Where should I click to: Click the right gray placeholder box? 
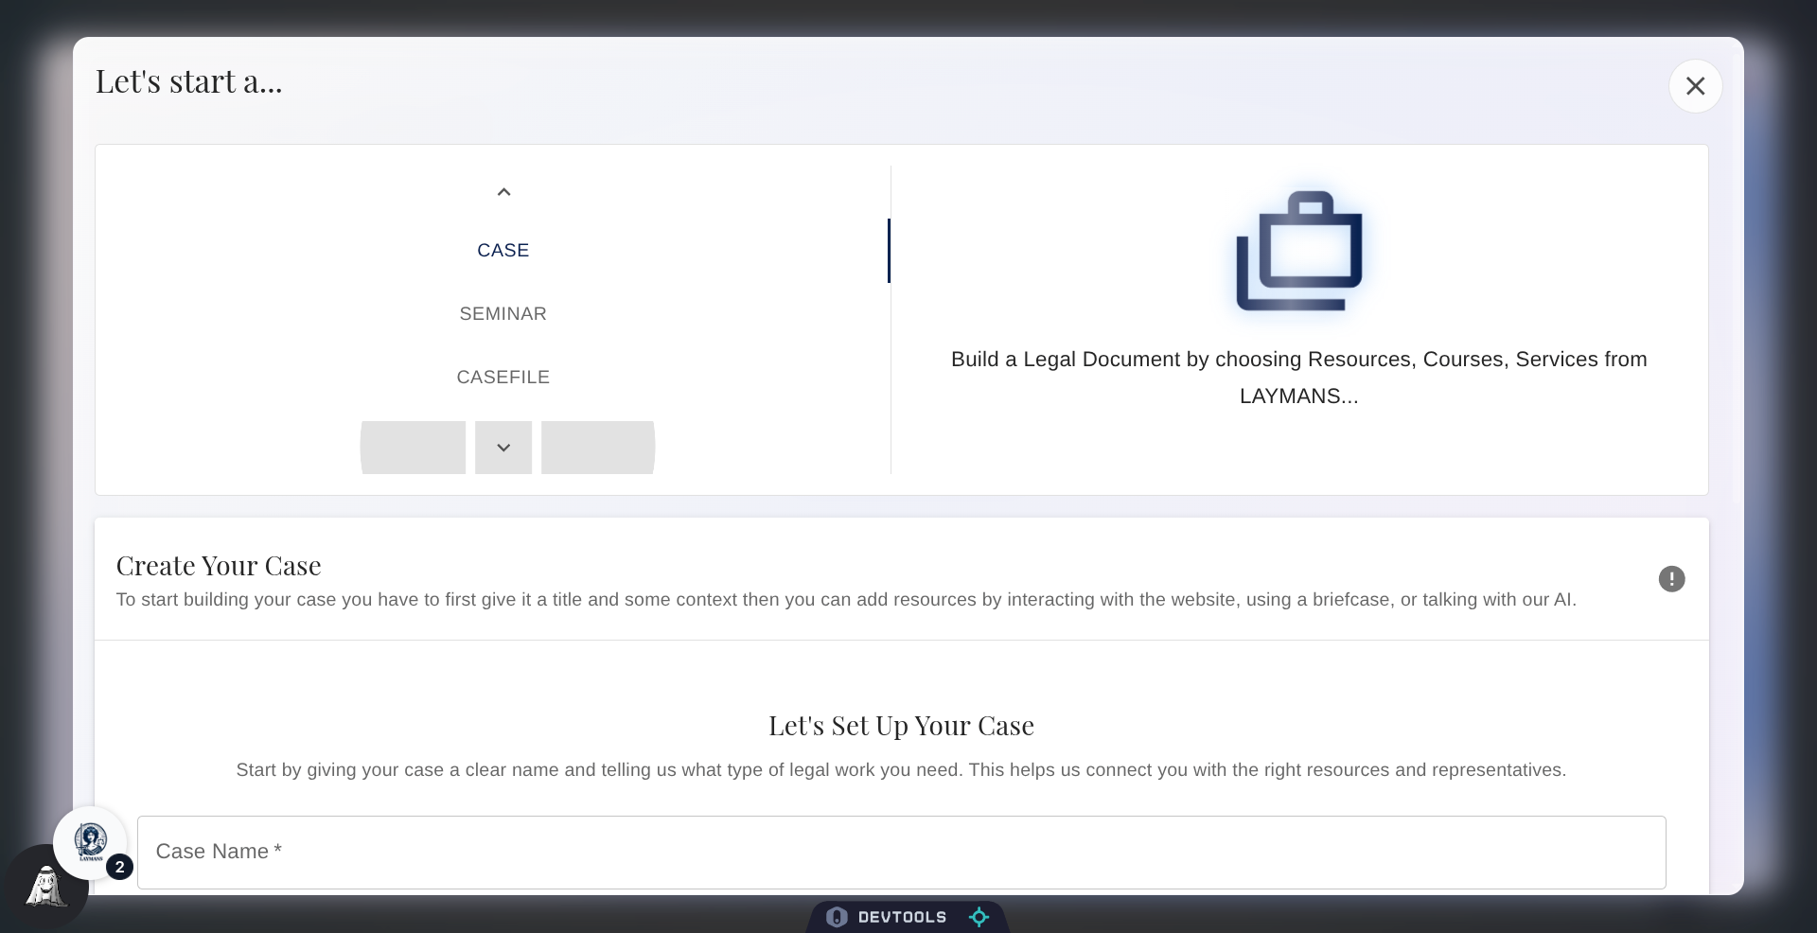point(596,448)
